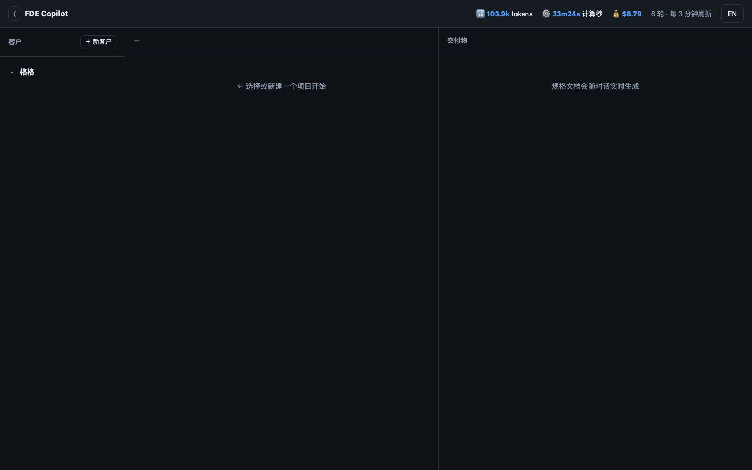This screenshot has width=752, height=470.
Task: Expand the 格格 customer arrow
Action: coord(11,73)
